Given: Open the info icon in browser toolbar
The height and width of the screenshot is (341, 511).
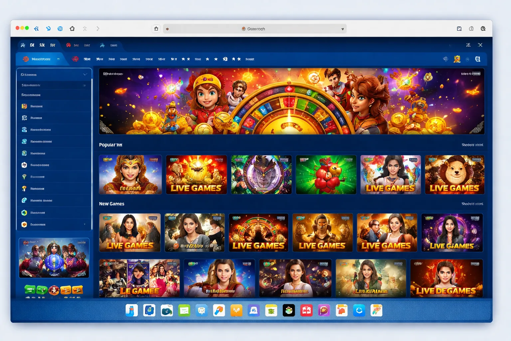Looking at the screenshot, I should coord(471,29).
